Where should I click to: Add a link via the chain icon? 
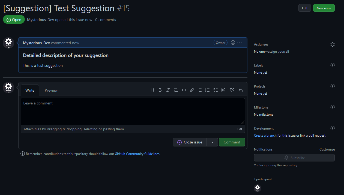point(192,90)
